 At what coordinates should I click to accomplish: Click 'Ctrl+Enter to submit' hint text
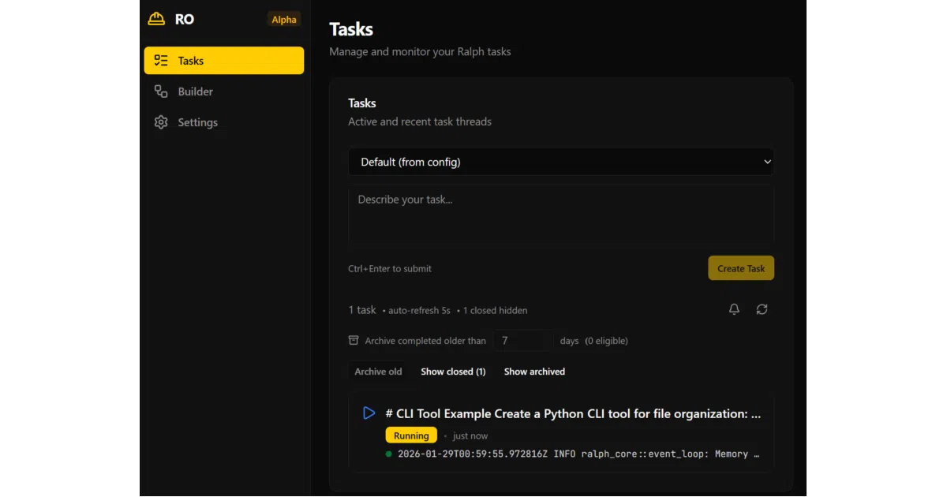point(390,269)
